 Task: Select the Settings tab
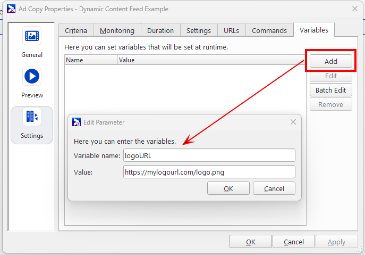199,30
